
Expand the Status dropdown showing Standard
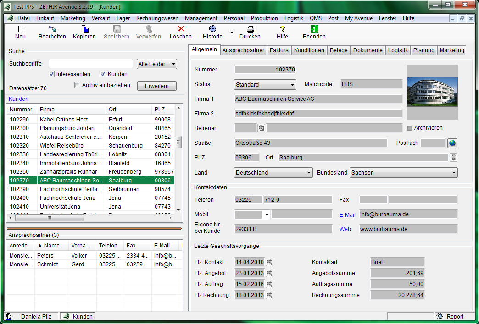coord(265,85)
